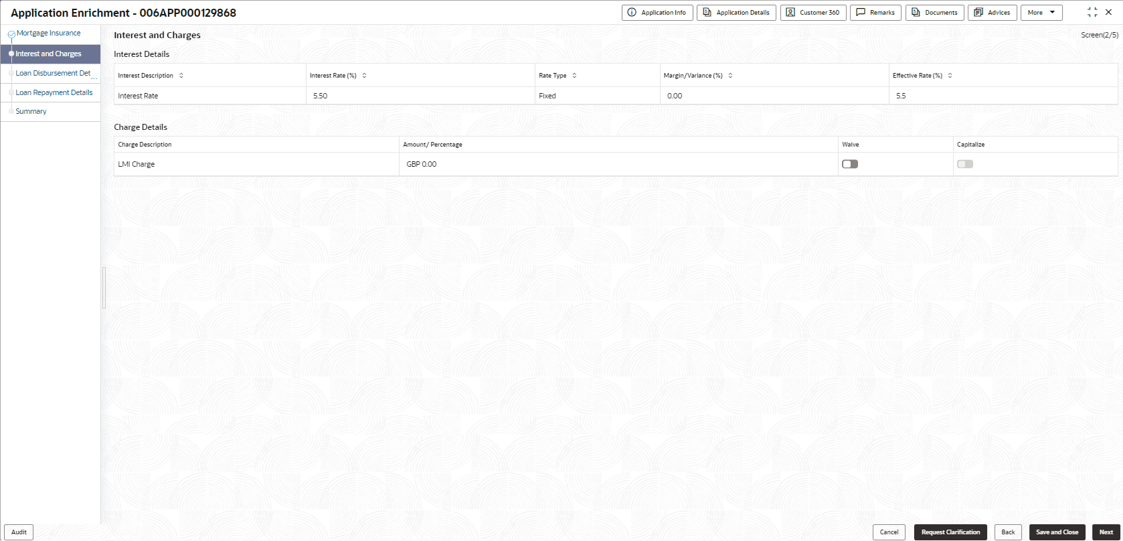1123x541 pixels.
Task: Sort by Rate Type column
Action: [x=574, y=76]
